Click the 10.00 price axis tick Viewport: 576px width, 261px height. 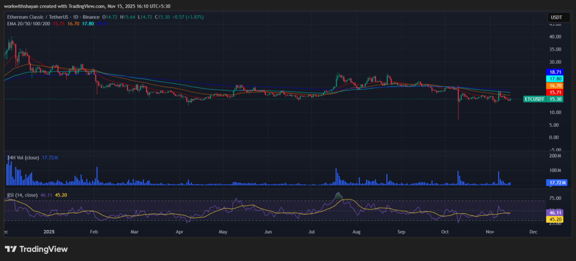point(555,112)
